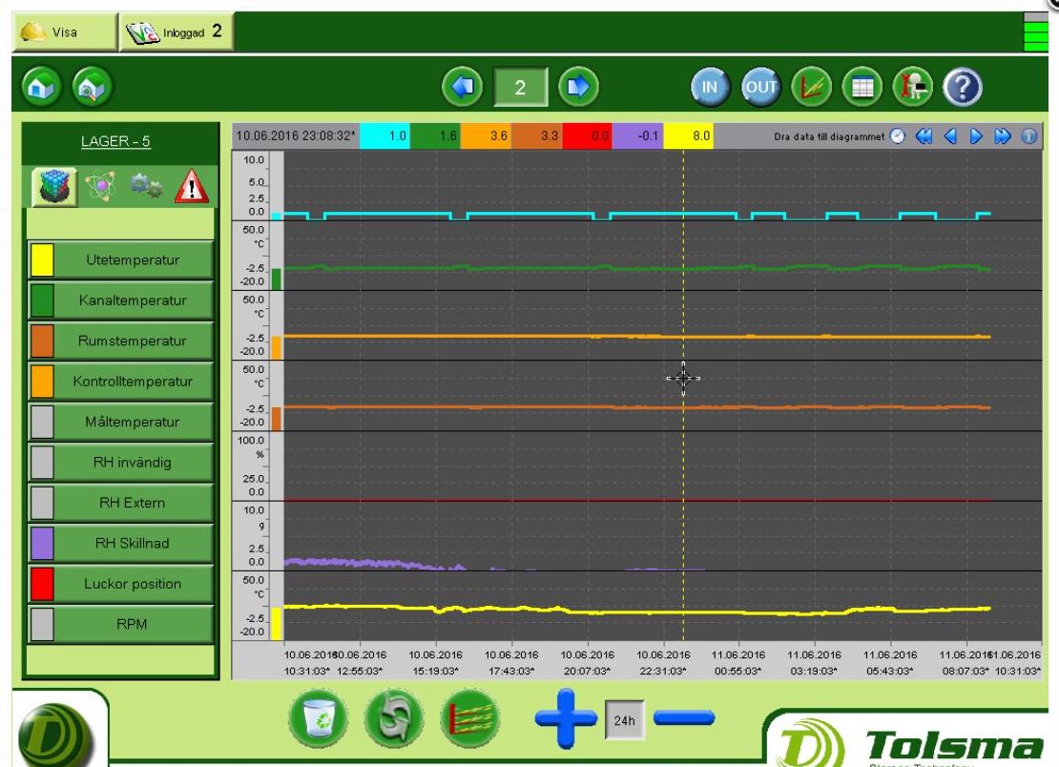Open the data table view icon
Screen dimensions: 1059x767
point(862,87)
